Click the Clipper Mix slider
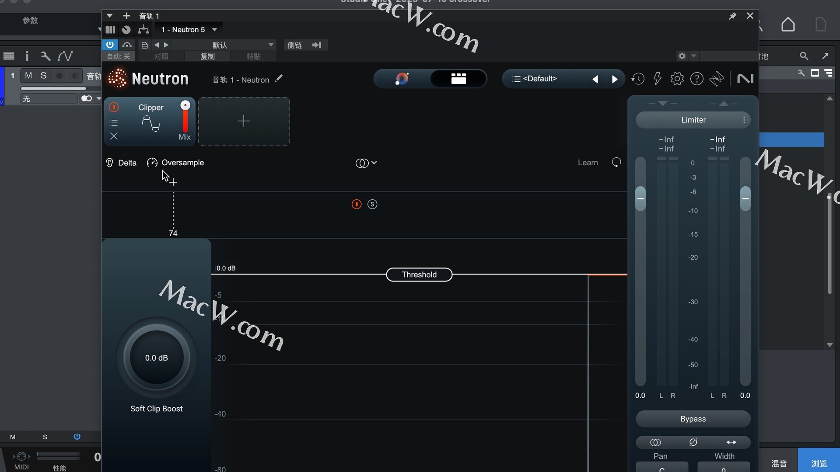The image size is (840, 472). pos(185,117)
